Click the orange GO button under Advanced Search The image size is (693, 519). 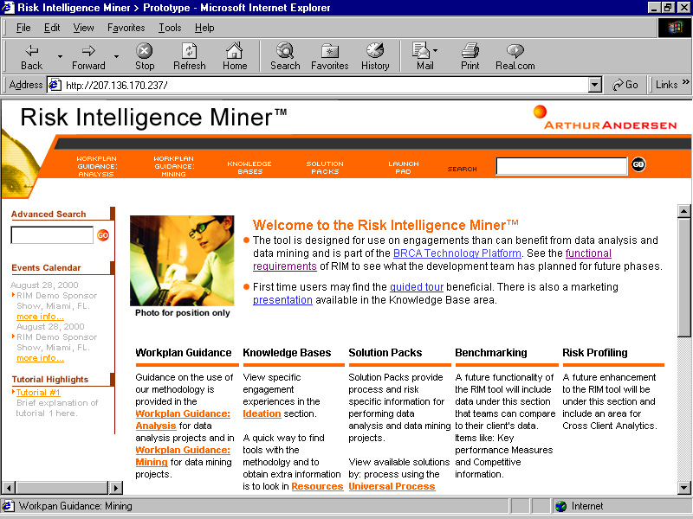click(103, 235)
